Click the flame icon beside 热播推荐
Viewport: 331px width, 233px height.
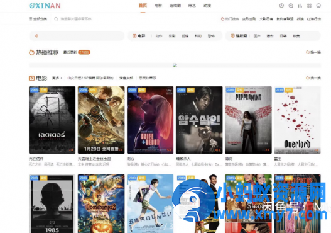coord(31,52)
